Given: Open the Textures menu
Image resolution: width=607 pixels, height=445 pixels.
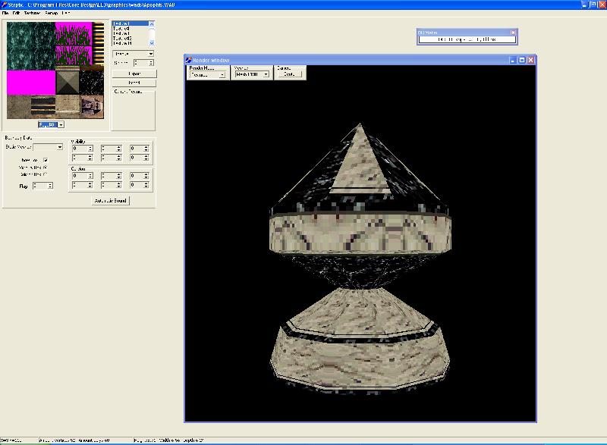Looking at the screenshot, I should (x=32, y=14).
